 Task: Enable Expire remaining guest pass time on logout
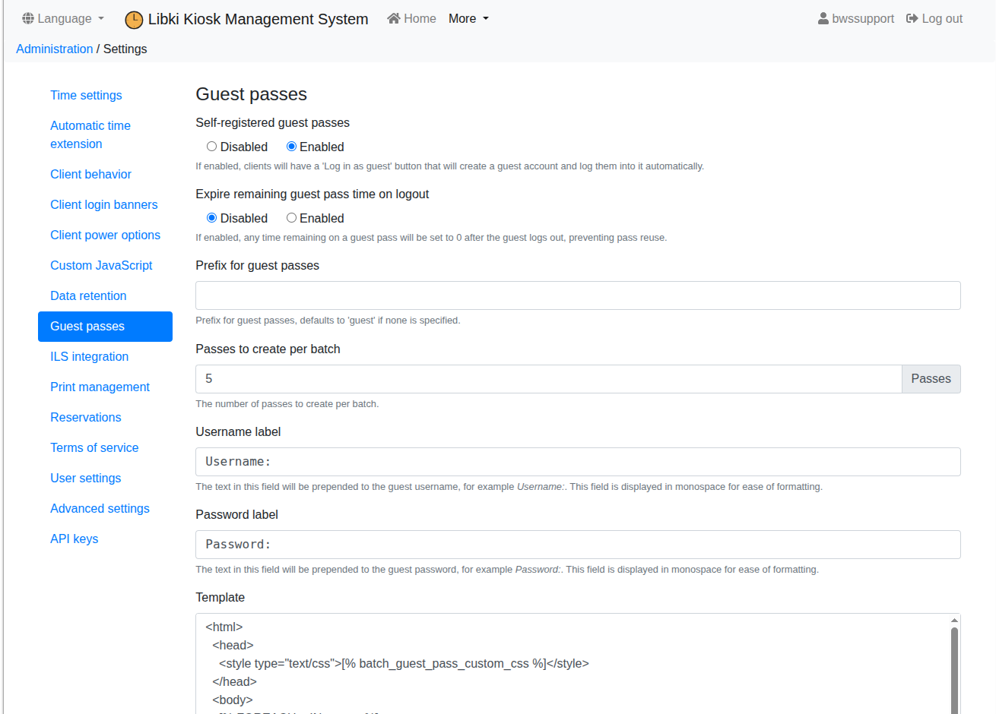tap(291, 218)
